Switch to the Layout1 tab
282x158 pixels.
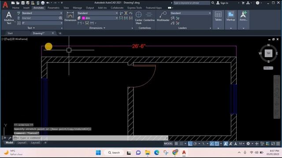click(22, 143)
